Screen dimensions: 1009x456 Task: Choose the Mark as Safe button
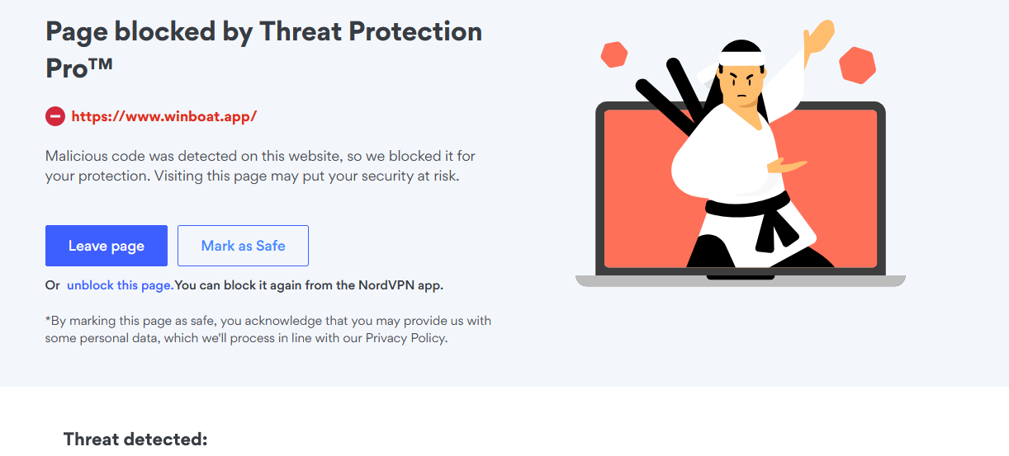(x=243, y=246)
